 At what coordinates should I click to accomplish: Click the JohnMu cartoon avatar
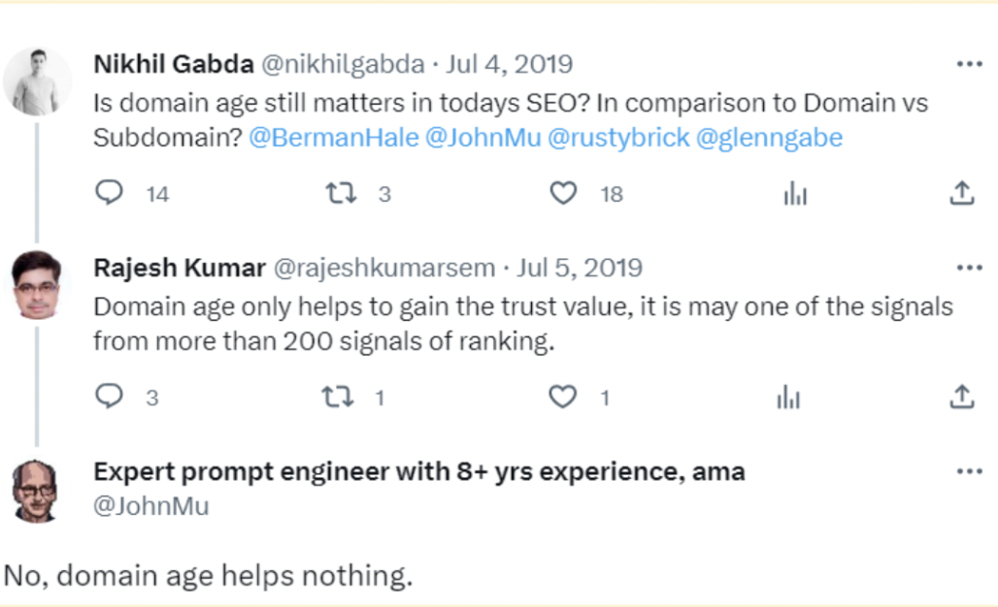point(37,490)
